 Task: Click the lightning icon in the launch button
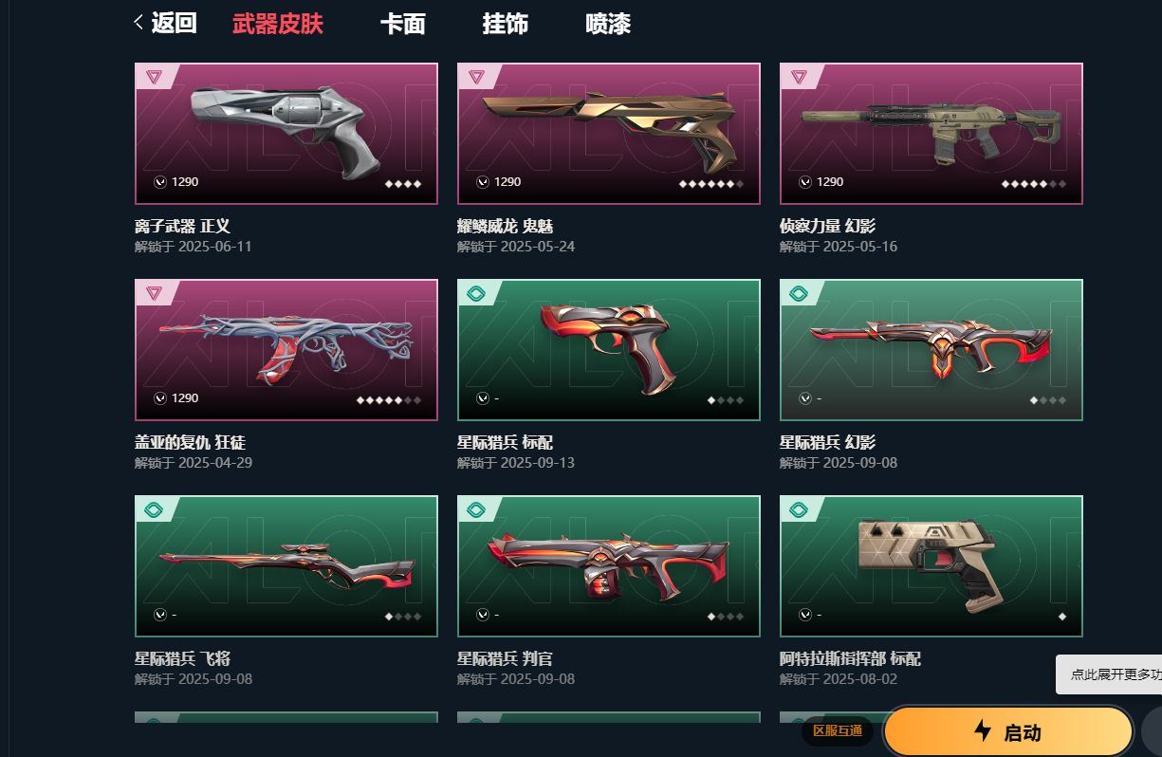(x=983, y=731)
